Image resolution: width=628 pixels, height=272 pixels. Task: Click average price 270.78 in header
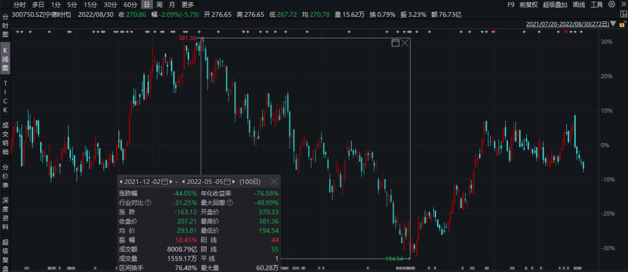click(x=319, y=14)
